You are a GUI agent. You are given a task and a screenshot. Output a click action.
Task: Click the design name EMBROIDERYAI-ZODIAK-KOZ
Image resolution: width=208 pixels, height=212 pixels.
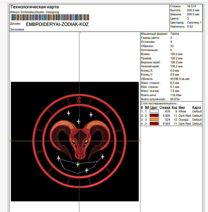[57, 24]
